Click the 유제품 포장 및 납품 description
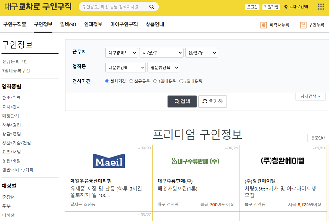The height and width of the screenshot is (221, 329). pyautogui.click(x=106, y=192)
